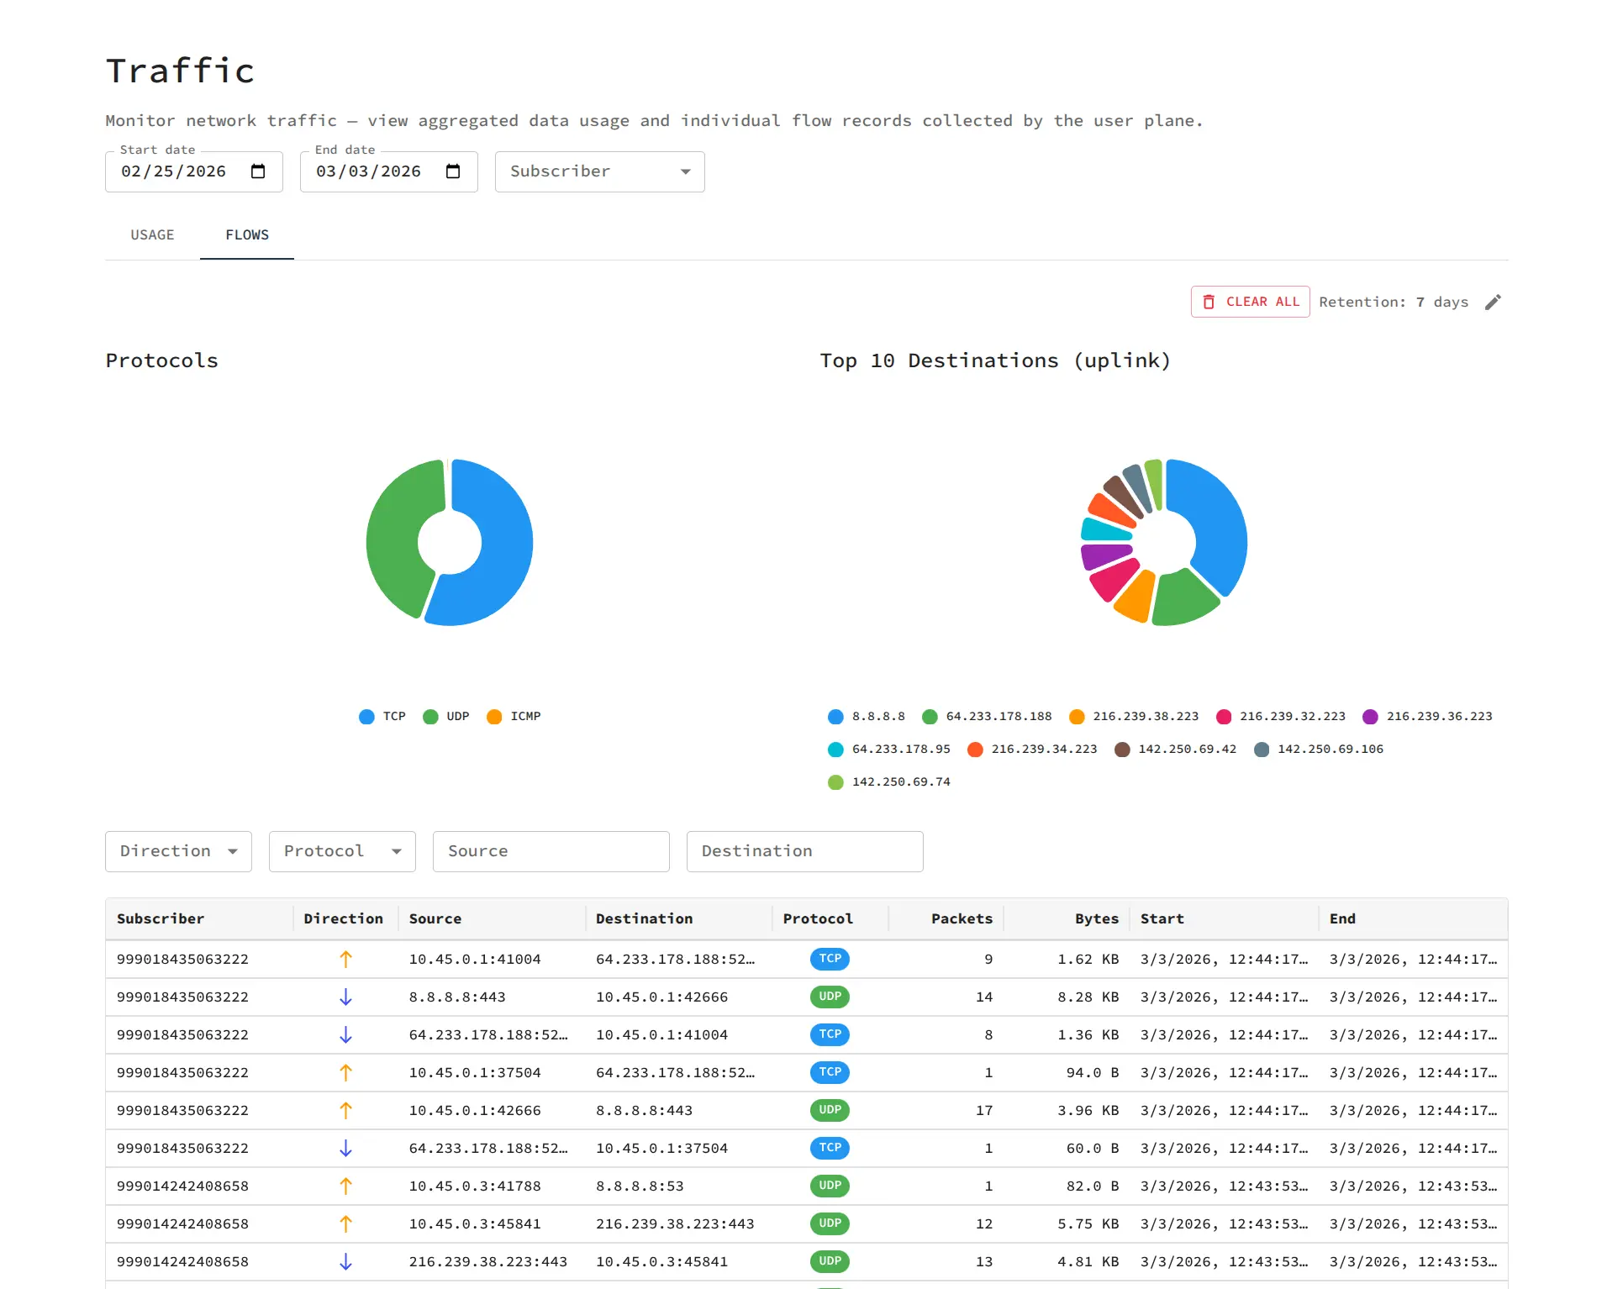The image size is (1623, 1289).
Task: Click the Retention: 7 days label
Action: (x=1394, y=303)
